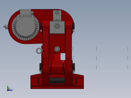Pick the grease nipple on the far left
This screenshot has height=98, width=131.
6,26
